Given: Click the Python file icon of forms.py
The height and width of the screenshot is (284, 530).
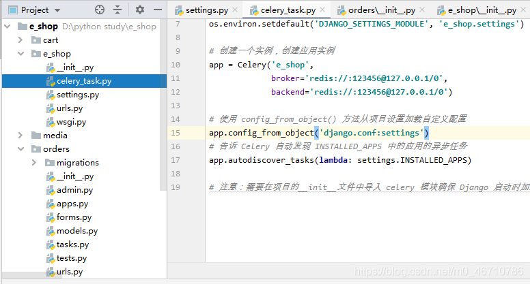Looking at the screenshot, I should point(51,218).
